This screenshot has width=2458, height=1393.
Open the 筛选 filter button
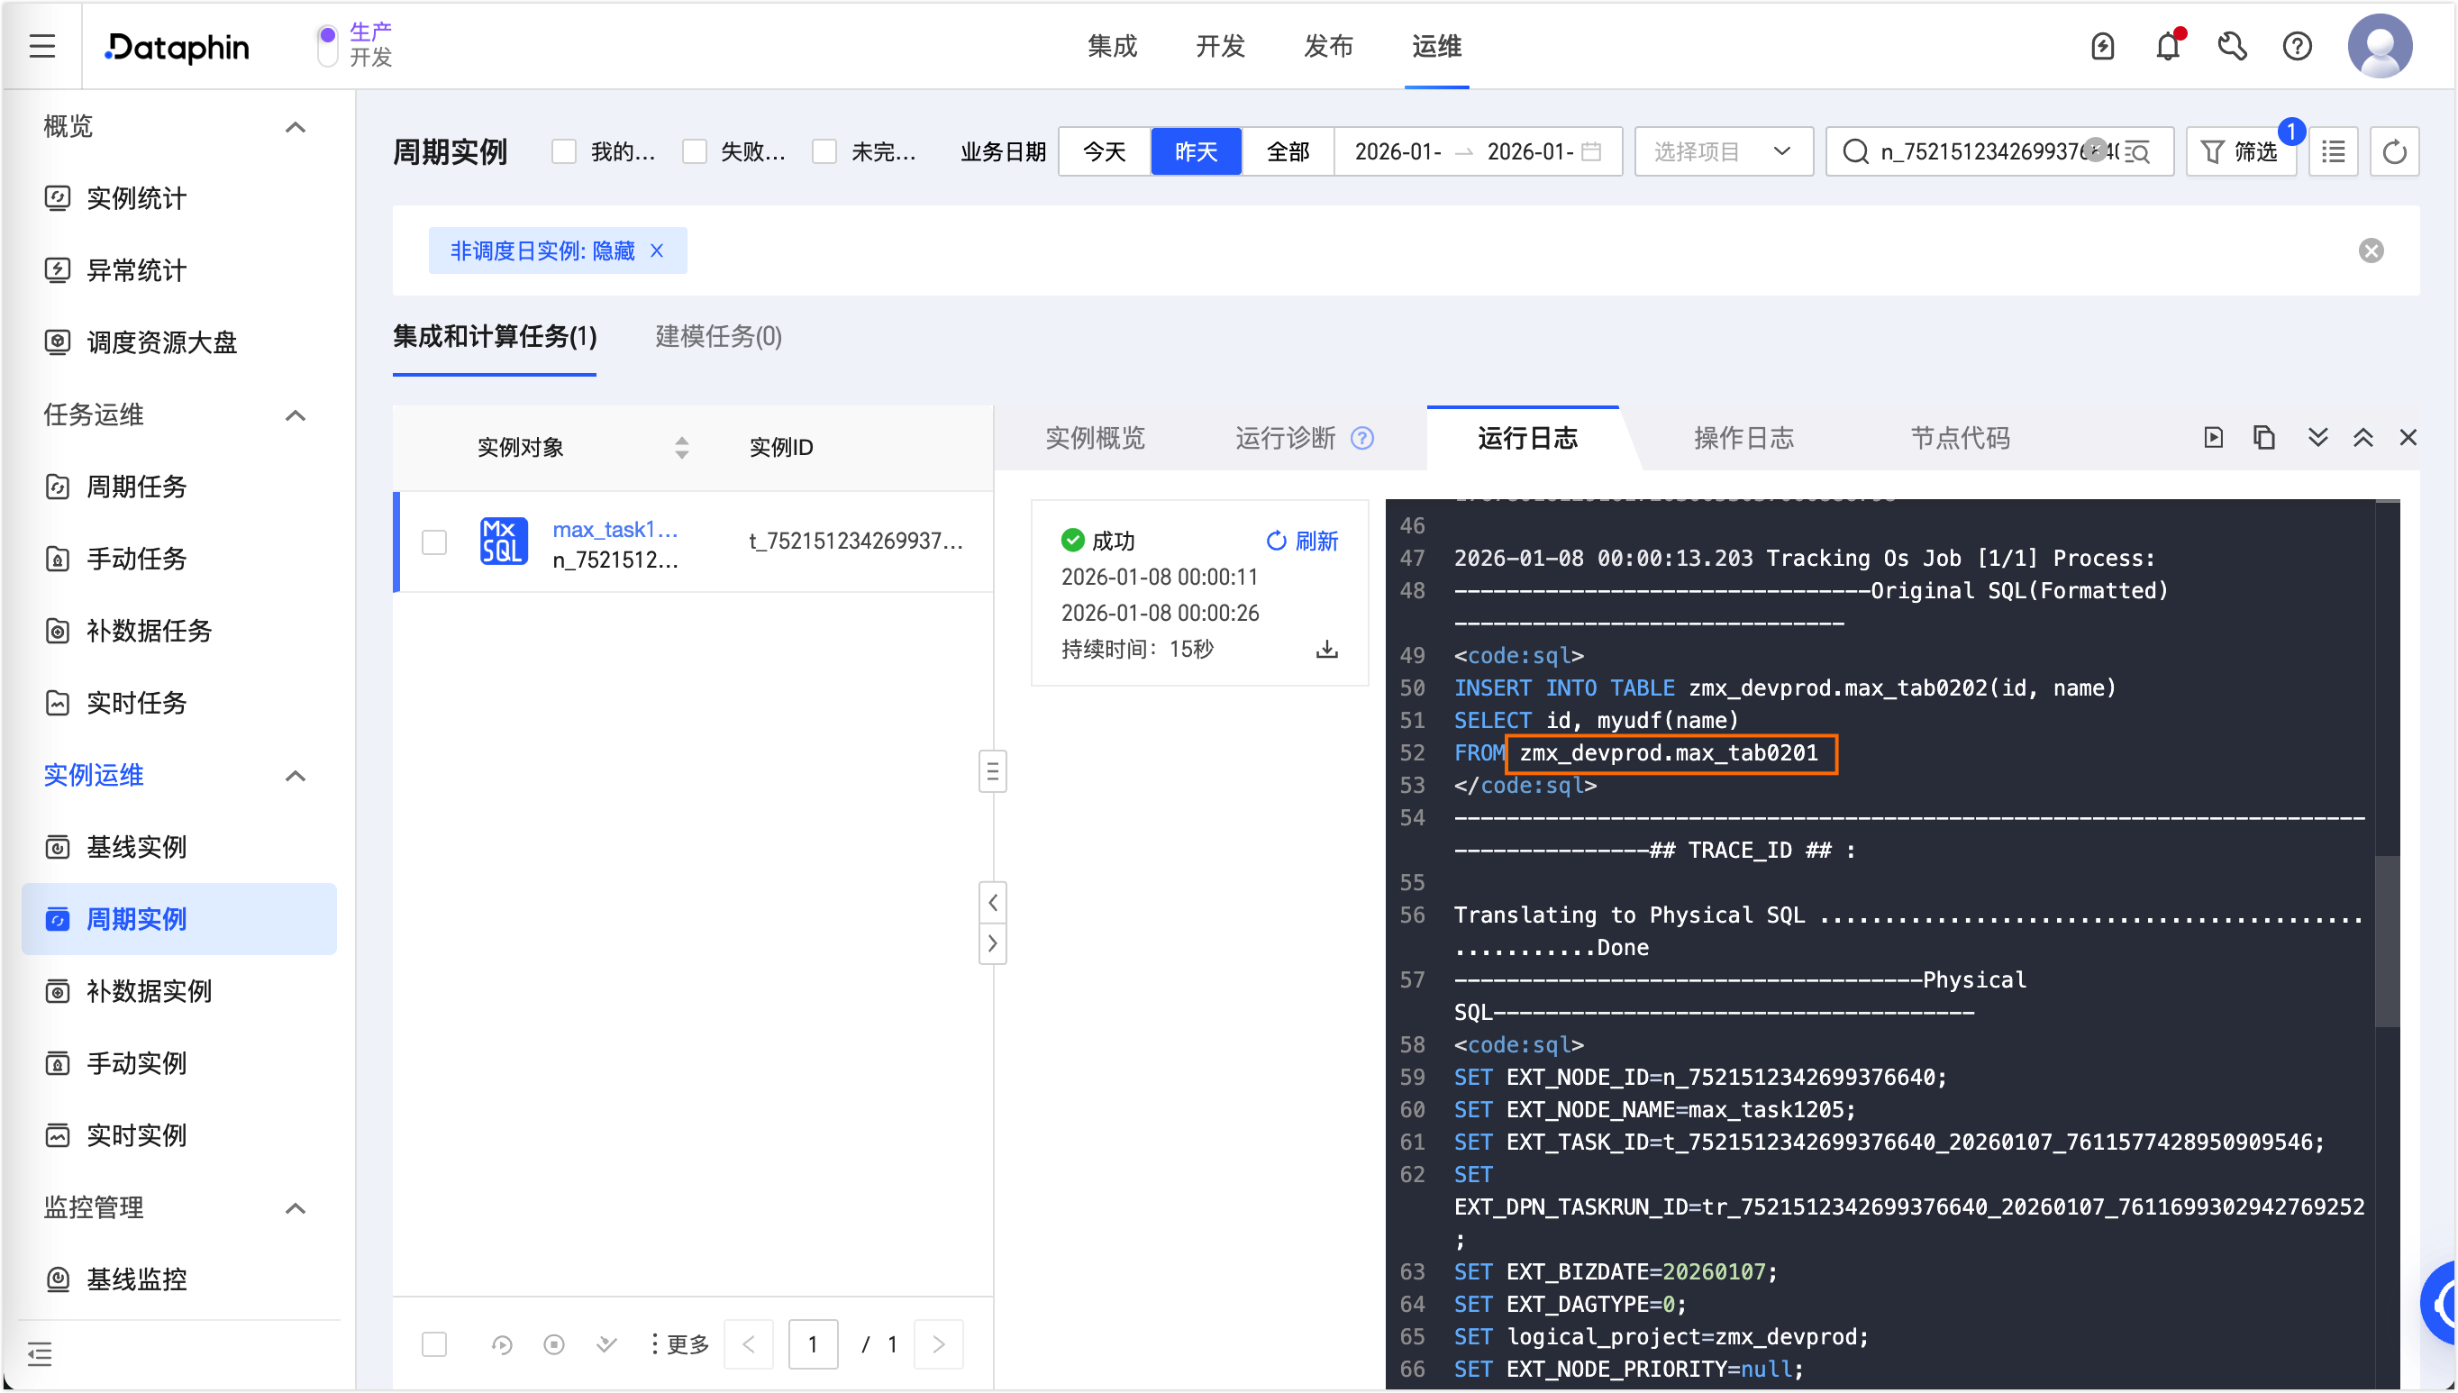pyautogui.click(x=2239, y=152)
